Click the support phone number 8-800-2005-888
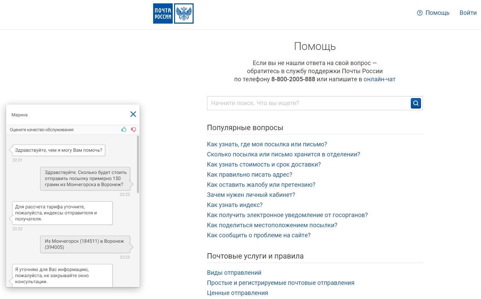This screenshot has height=299, width=481. coord(293,79)
